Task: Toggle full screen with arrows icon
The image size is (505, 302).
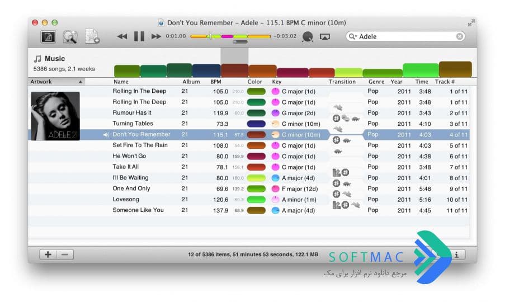Action: [x=471, y=23]
